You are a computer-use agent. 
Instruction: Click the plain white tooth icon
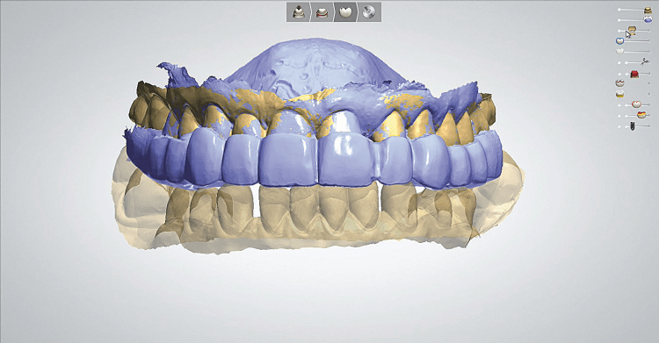pos(620,51)
